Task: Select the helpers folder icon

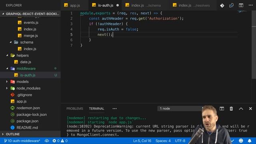Action: pyautogui.click(x=12, y=56)
